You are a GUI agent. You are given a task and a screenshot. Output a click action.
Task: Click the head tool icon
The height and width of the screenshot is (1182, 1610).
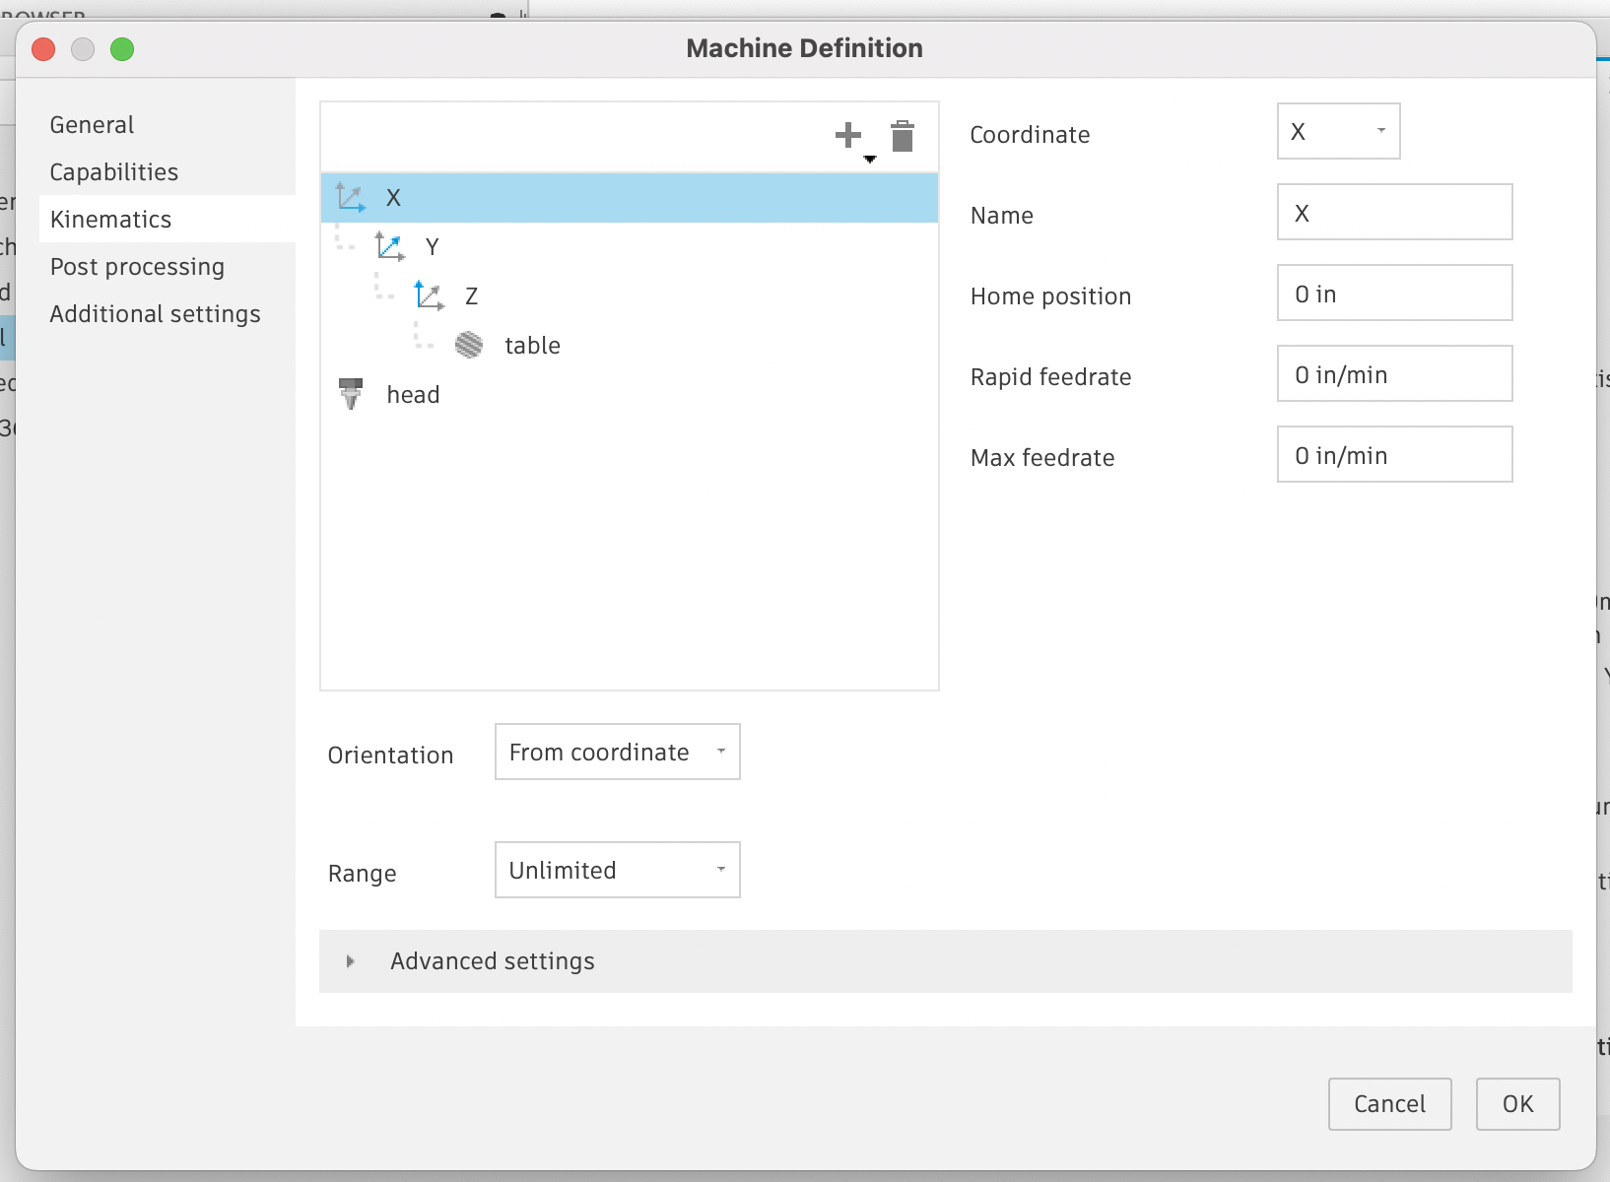click(x=351, y=394)
